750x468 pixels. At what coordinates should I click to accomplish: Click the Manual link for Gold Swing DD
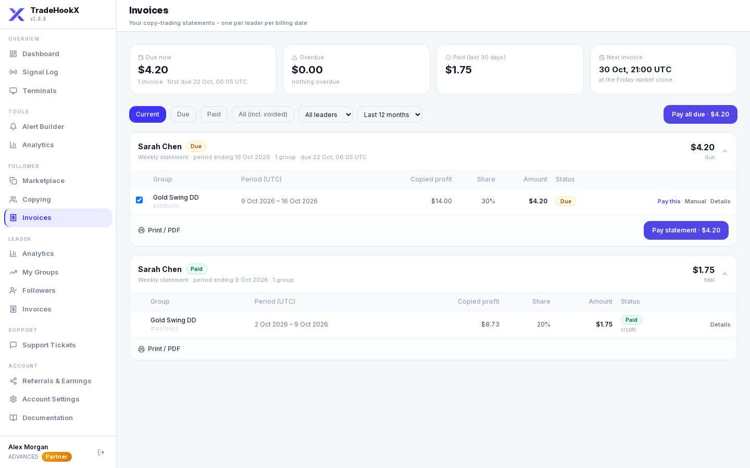[695, 201]
